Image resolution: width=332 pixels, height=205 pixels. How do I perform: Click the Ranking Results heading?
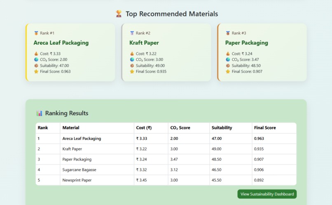click(x=67, y=113)
